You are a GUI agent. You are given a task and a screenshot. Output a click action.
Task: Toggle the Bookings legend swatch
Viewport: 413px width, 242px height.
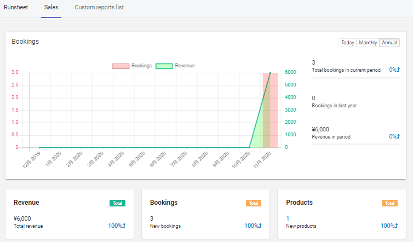121,66
